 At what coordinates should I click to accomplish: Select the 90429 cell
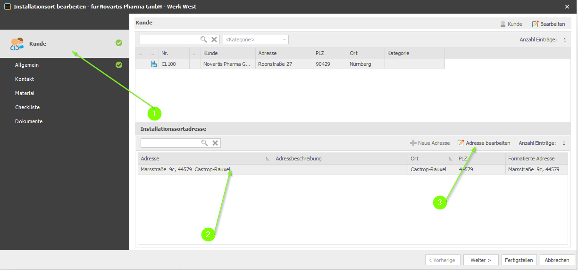tap(330, 64)
